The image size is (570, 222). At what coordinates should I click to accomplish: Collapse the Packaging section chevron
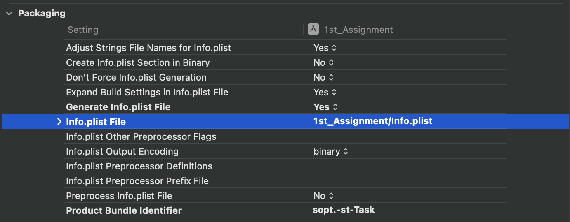(x=9, y=14)
